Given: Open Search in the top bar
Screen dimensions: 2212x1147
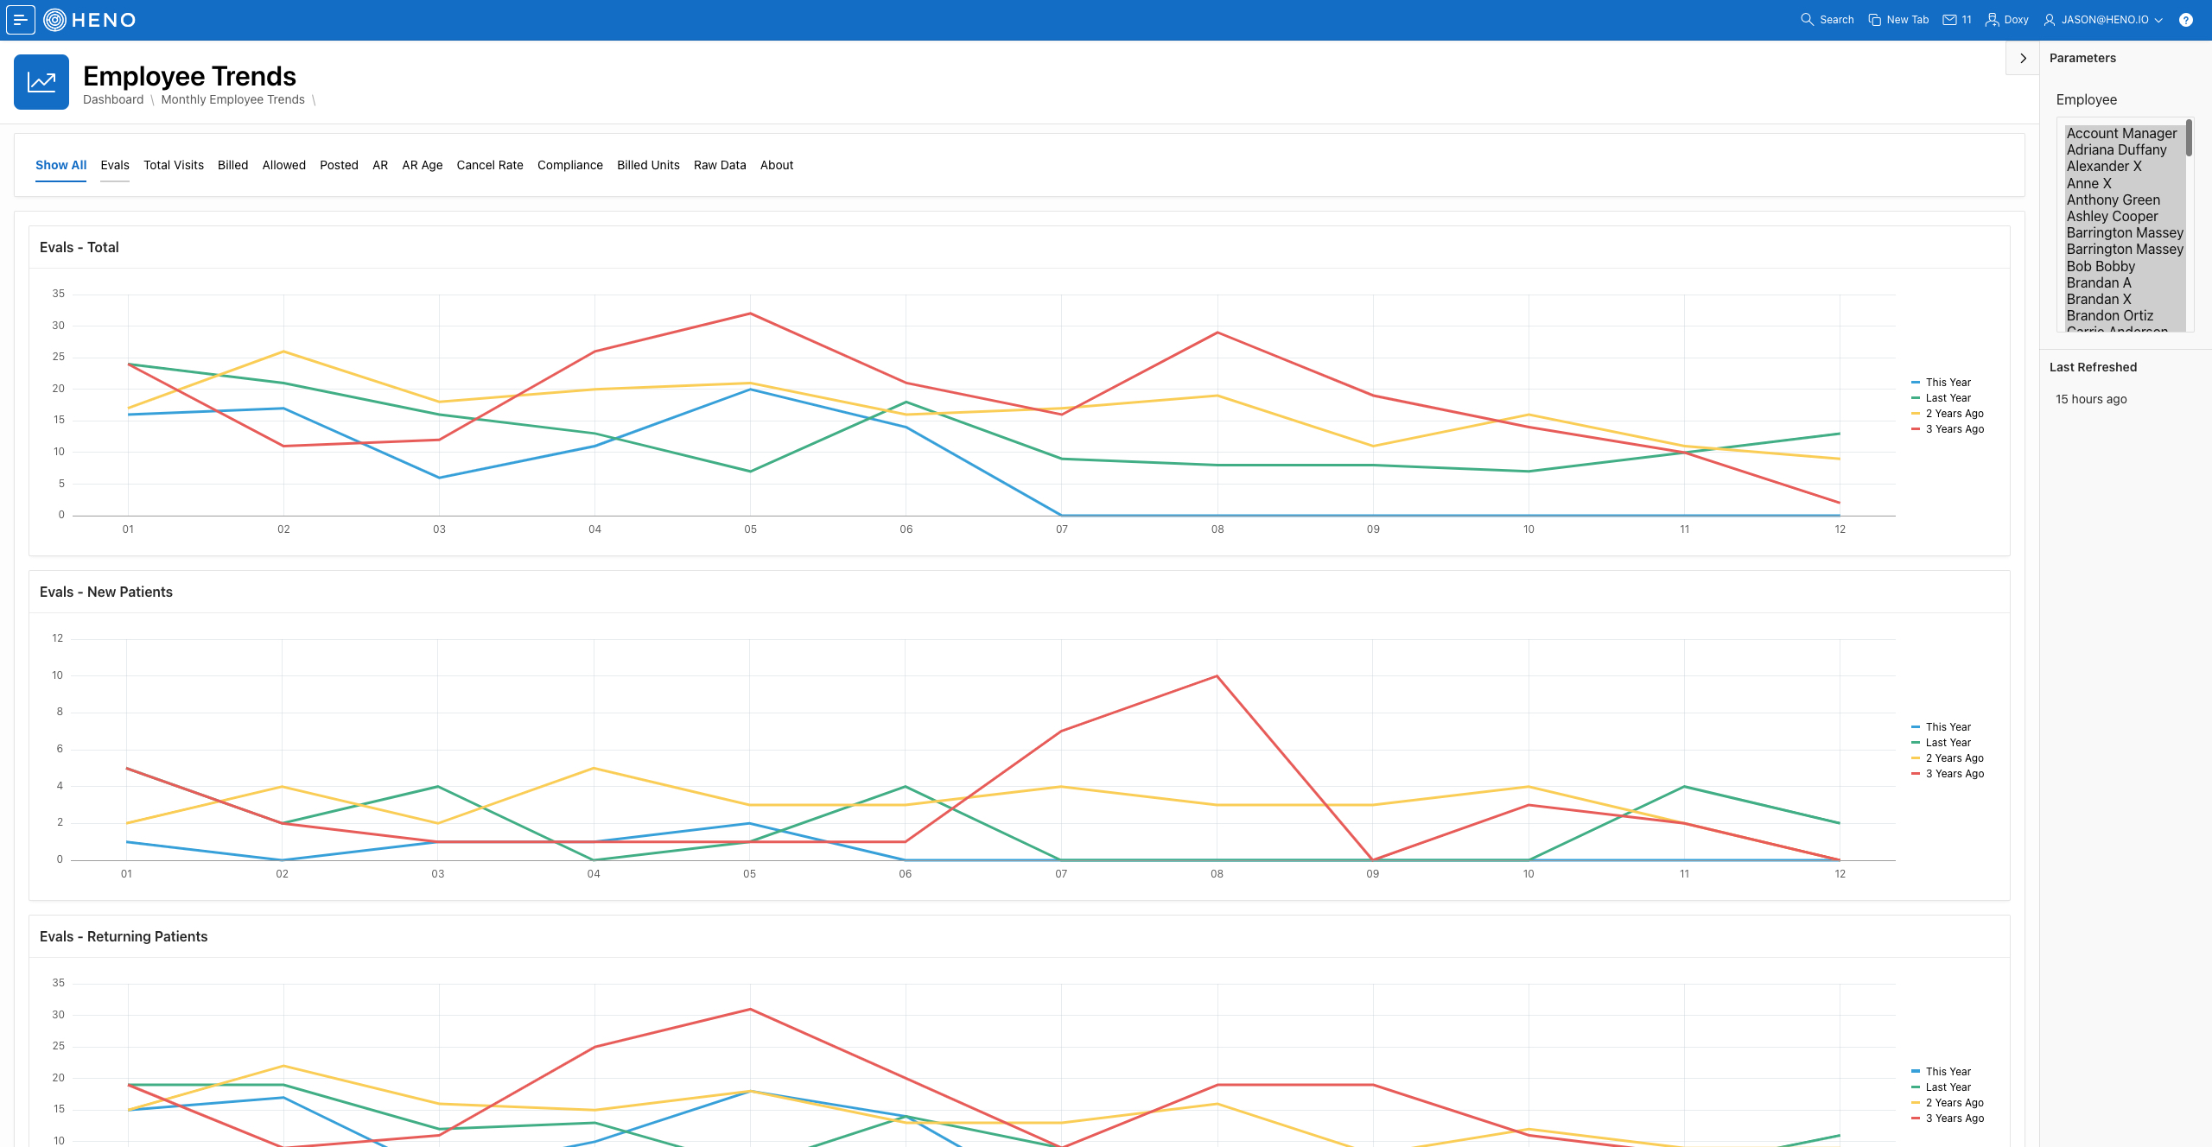Looking at the screenshot, I should tap(1827, 20).
